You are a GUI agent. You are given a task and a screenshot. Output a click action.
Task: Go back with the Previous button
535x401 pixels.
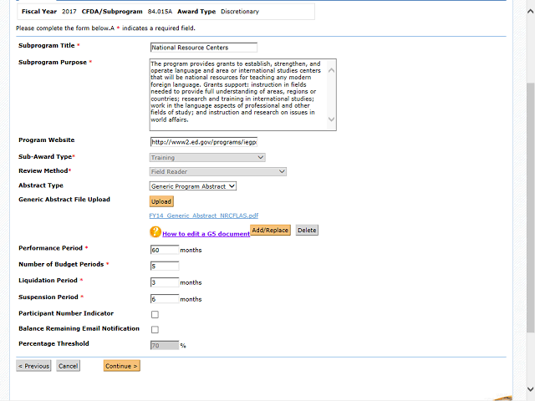[x=33, y=366]
